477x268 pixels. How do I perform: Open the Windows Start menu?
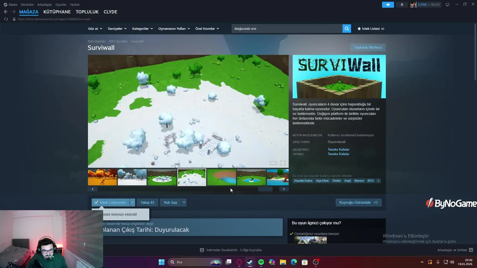161,262
